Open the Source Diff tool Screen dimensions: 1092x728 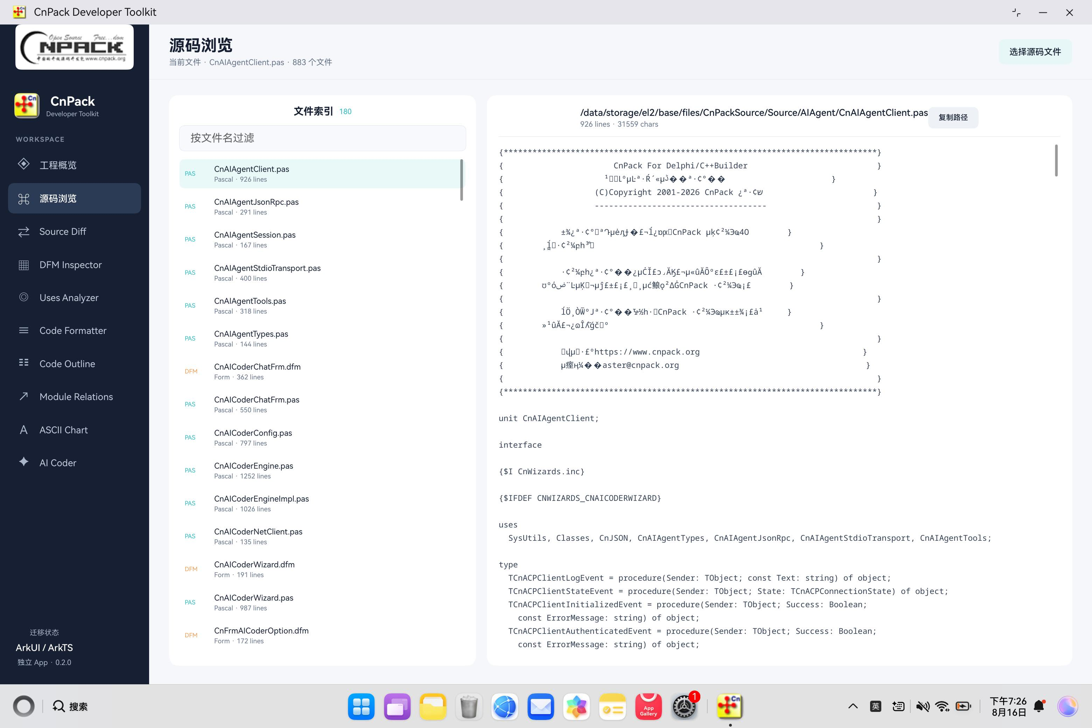click(x=74, y=231)
